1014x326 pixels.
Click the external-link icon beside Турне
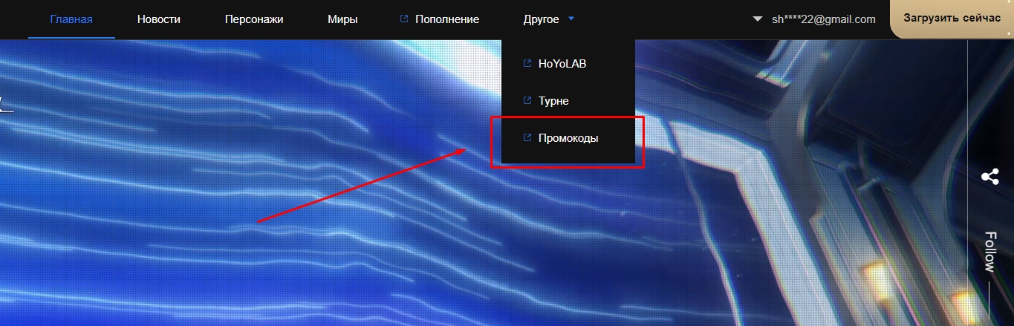tap(527, 100)
